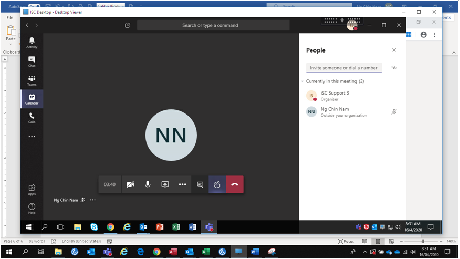This screenshot has width=460, height=259.
Task: Open remote Windows Start menu
Action: [x=28, y=227]
